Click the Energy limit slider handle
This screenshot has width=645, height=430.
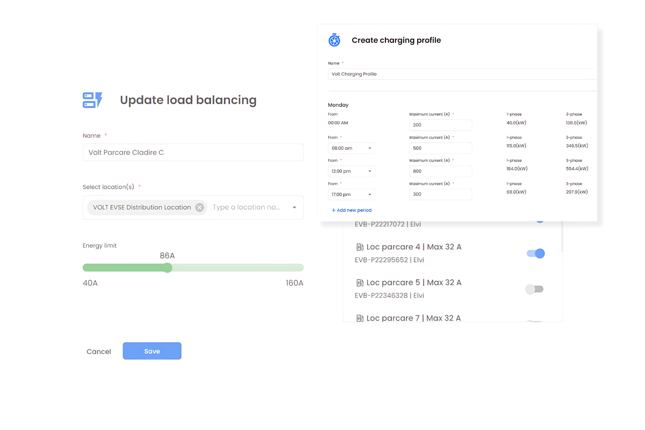pos(167,267)
